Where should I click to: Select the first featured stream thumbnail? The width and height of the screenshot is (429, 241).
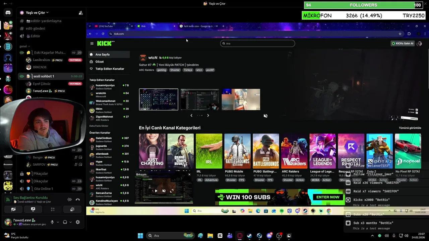[x=159, y=99]
